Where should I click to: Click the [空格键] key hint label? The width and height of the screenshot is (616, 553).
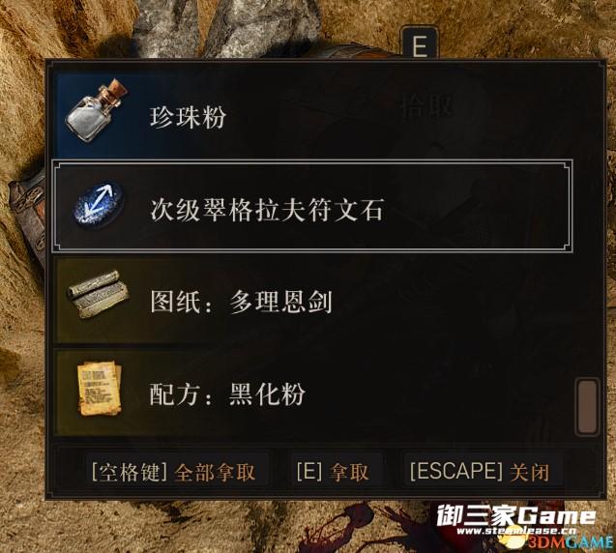pos(130,472)
